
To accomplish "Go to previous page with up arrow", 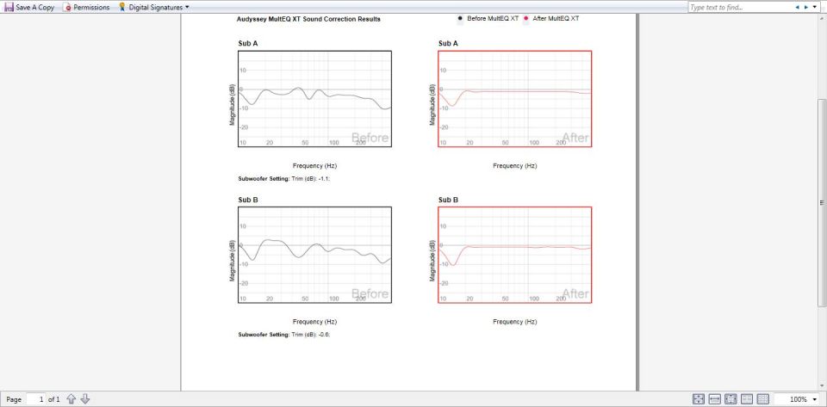I will click(72, 399).
